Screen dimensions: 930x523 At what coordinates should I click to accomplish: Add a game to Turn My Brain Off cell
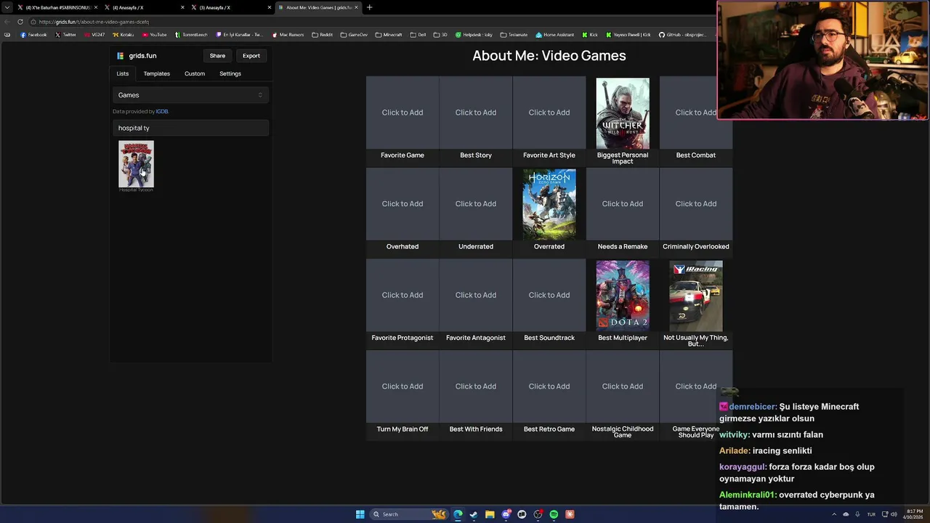tap(403, 386)
